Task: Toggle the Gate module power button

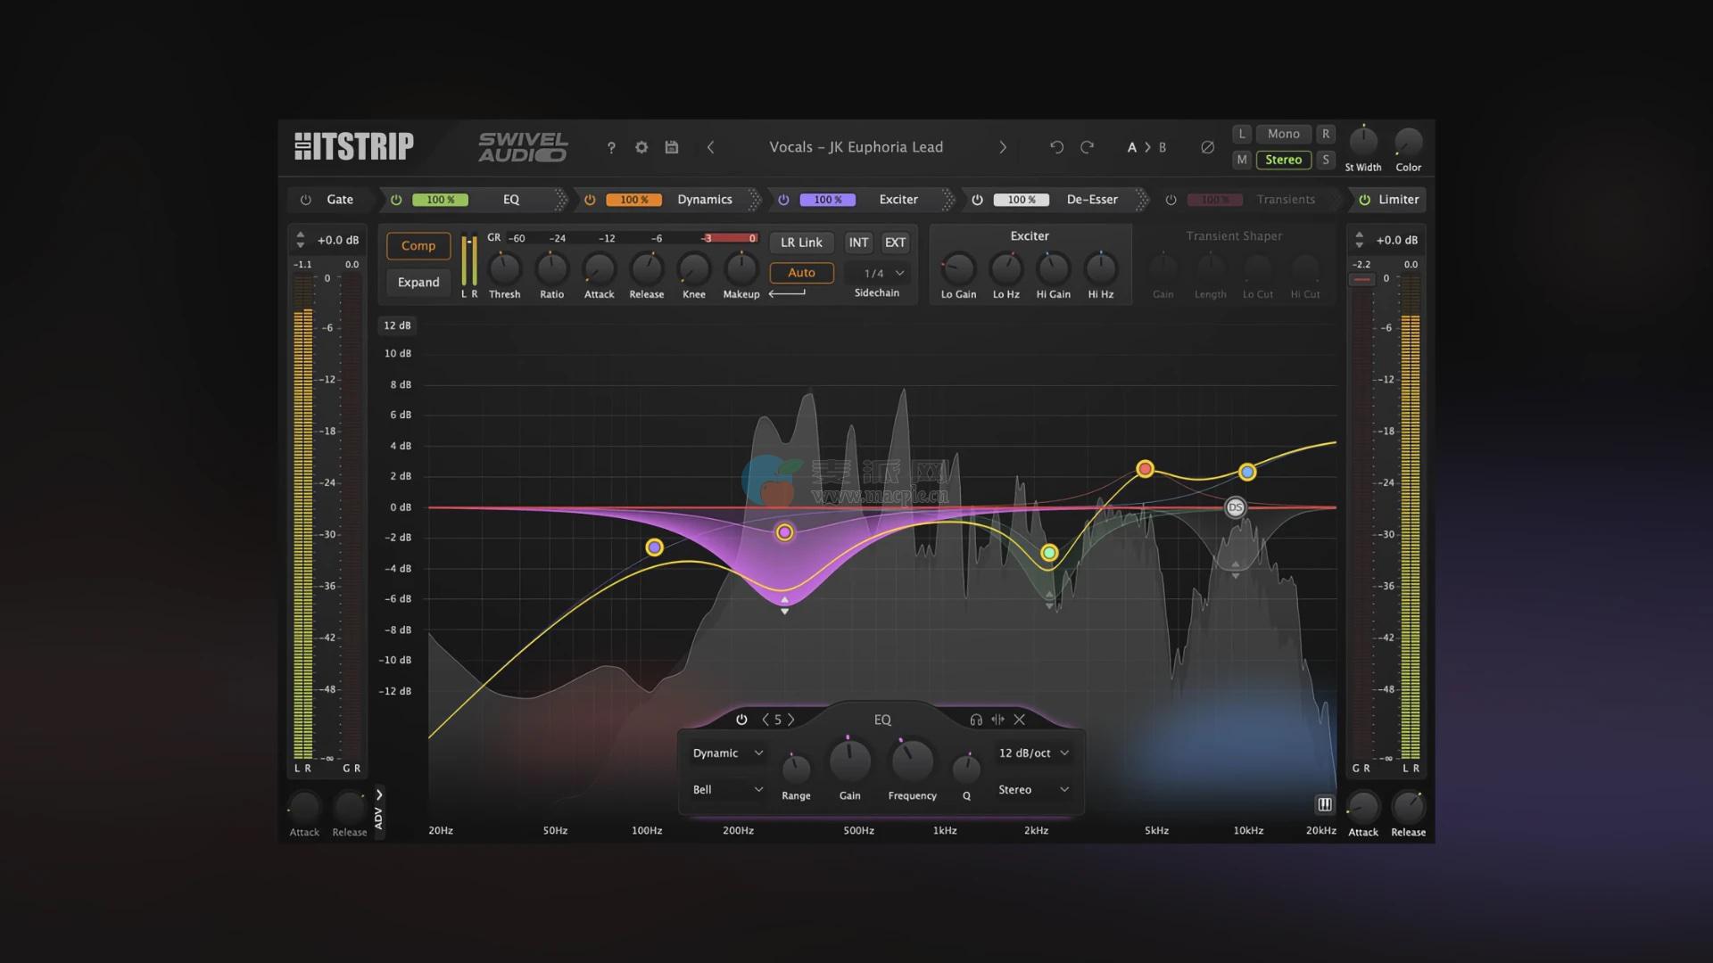Action: click(306, 200)
